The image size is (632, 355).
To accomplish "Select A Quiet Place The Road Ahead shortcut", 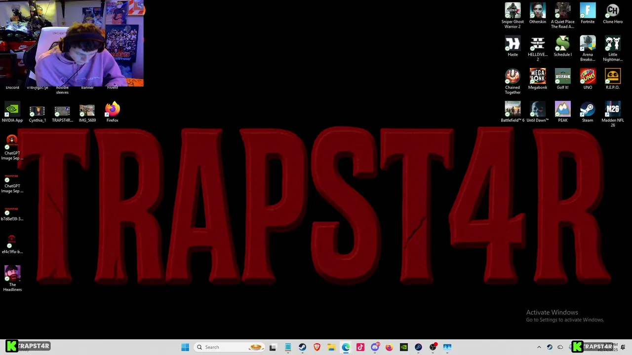I will click(x=562, y=16).
